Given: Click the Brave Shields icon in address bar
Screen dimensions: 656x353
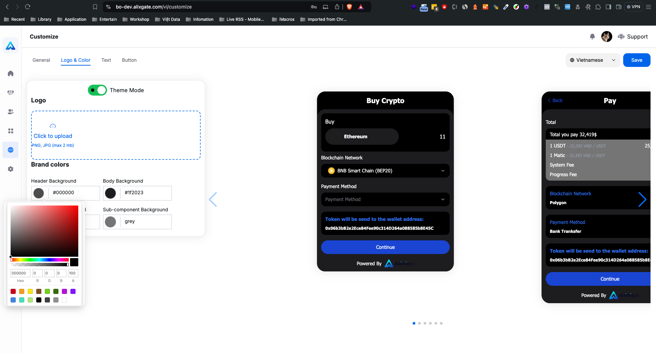Looking at the screenshot, I should [349, 6].
